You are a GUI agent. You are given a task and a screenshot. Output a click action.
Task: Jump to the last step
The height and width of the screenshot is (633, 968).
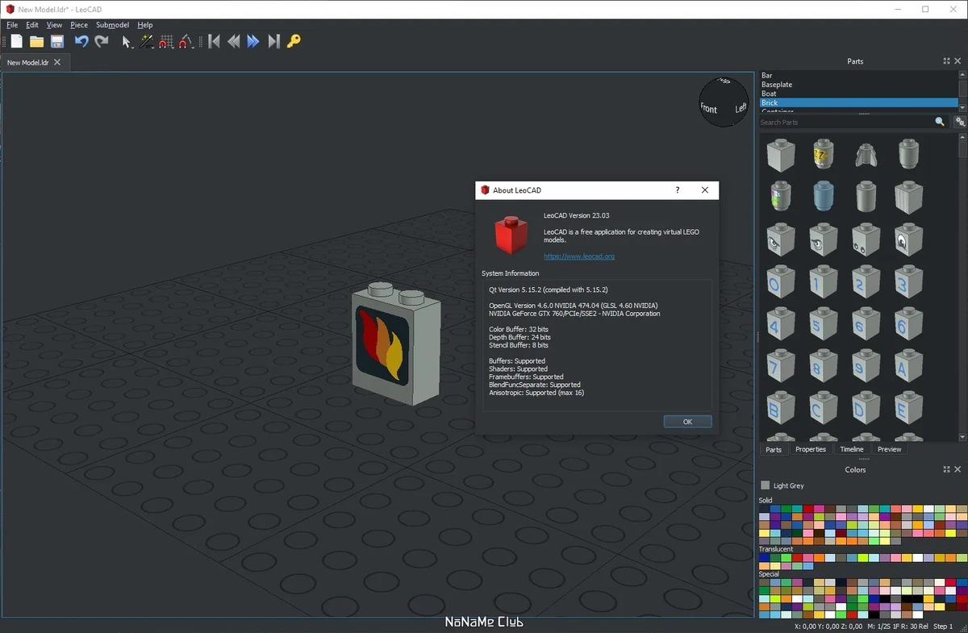pyautogui.click(x=273, y=41)
